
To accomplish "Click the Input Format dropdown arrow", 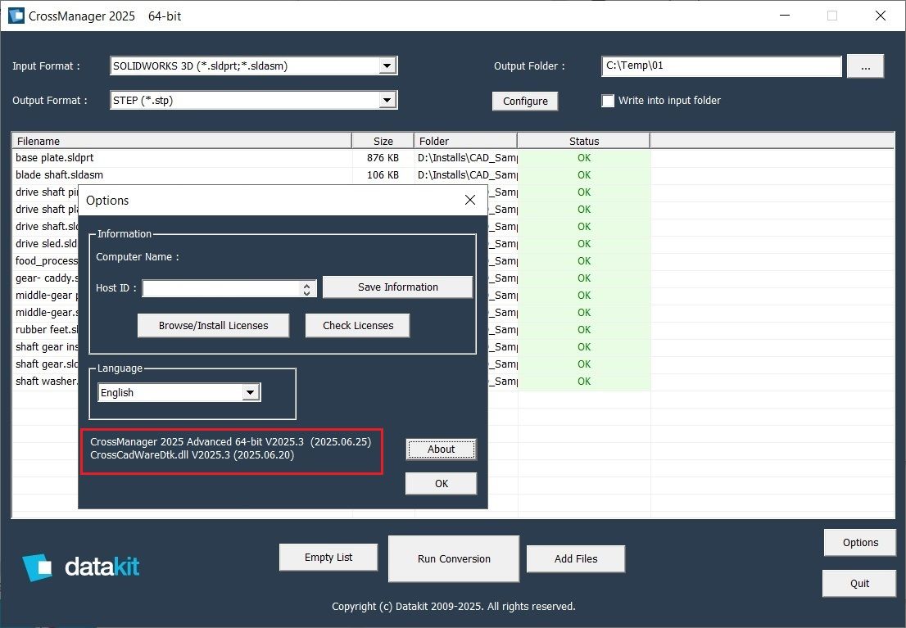I will click(x=386, y=66).
